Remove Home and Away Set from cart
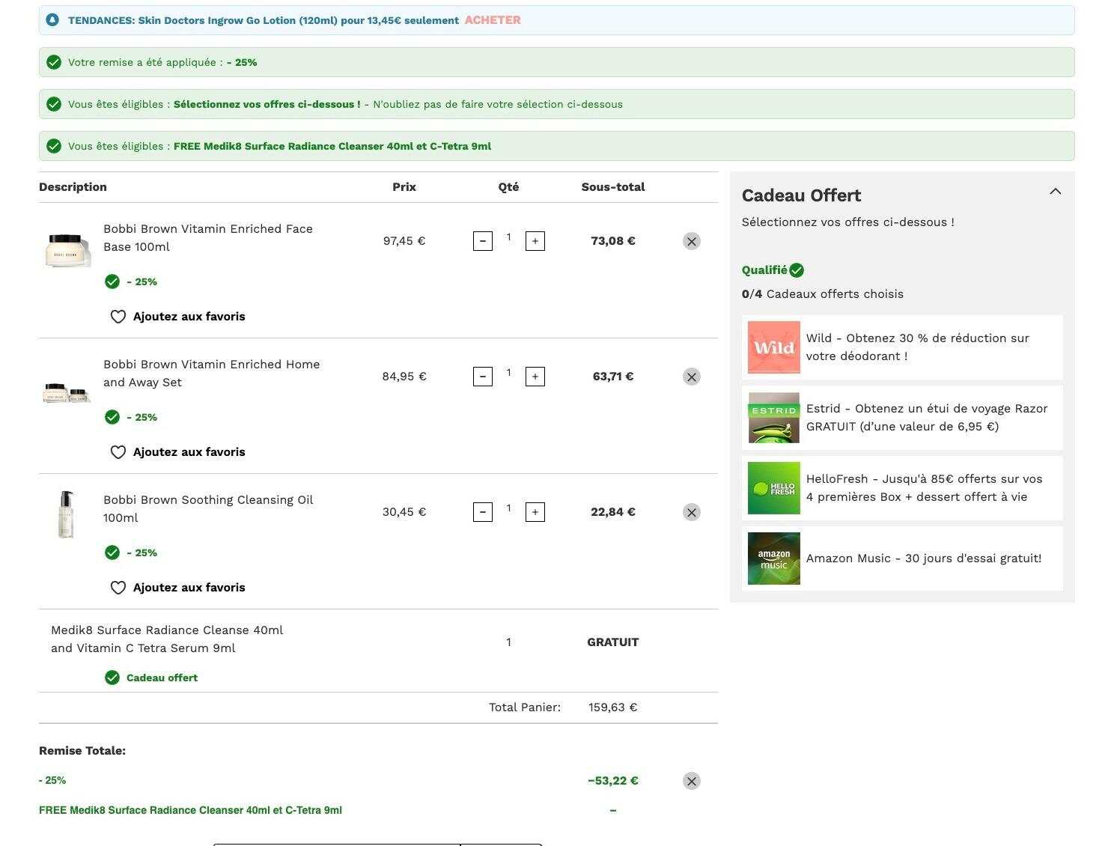This screenshot has height=846, width=1114. click(692, 377)
